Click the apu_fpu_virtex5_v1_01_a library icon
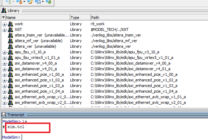This screenshot has width=208, height=140. [10, 58]
